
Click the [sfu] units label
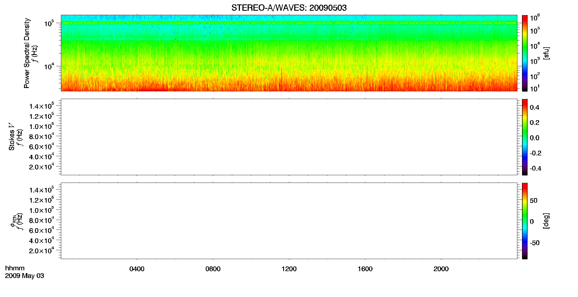pyautogui.click(x=546, y=53)
